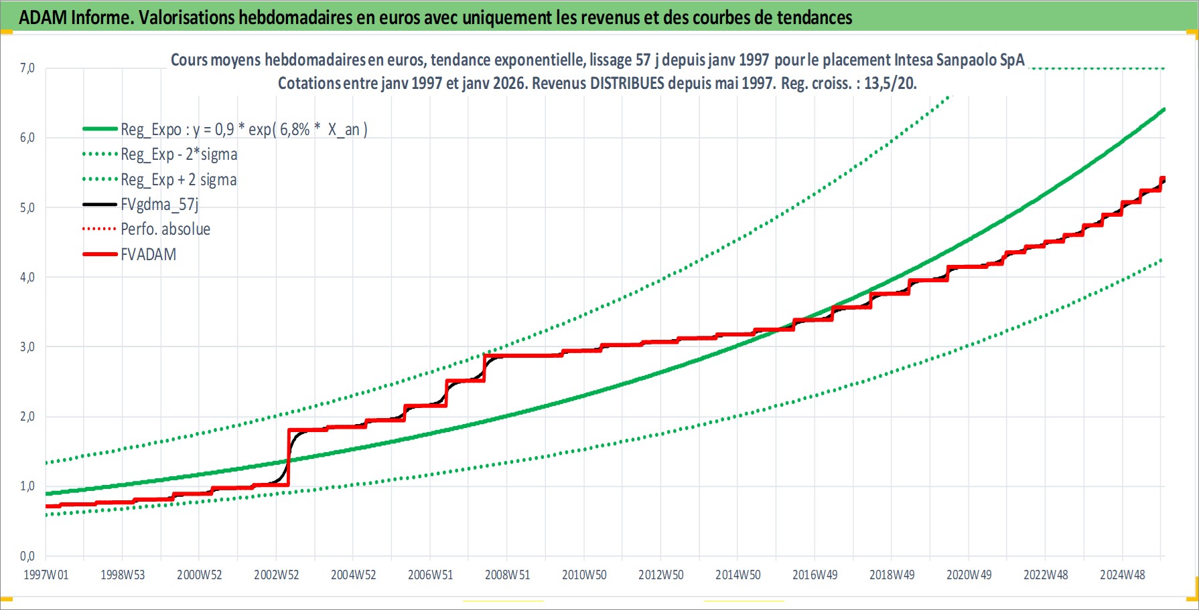Click the green banner title starting "ADAM Informe"

click(x=435, y=17)
